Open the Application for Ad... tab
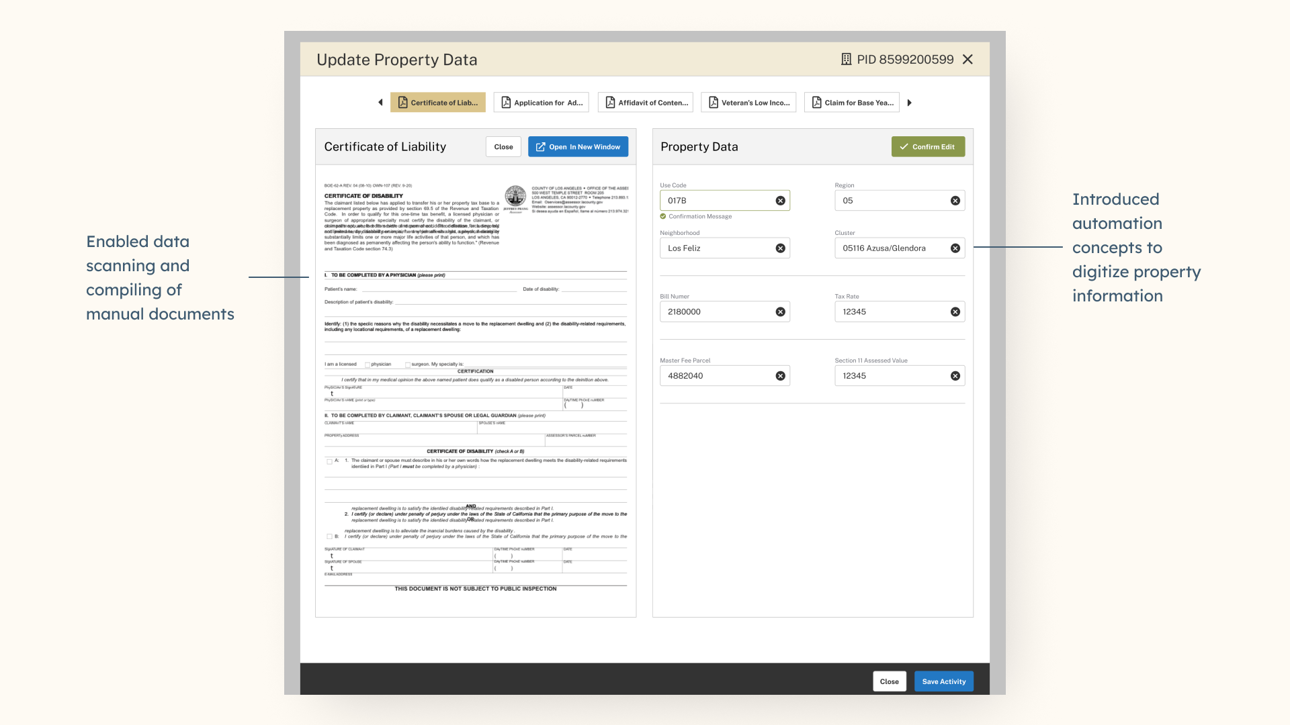The image size is (1290, 725). (x=541, y=103)
